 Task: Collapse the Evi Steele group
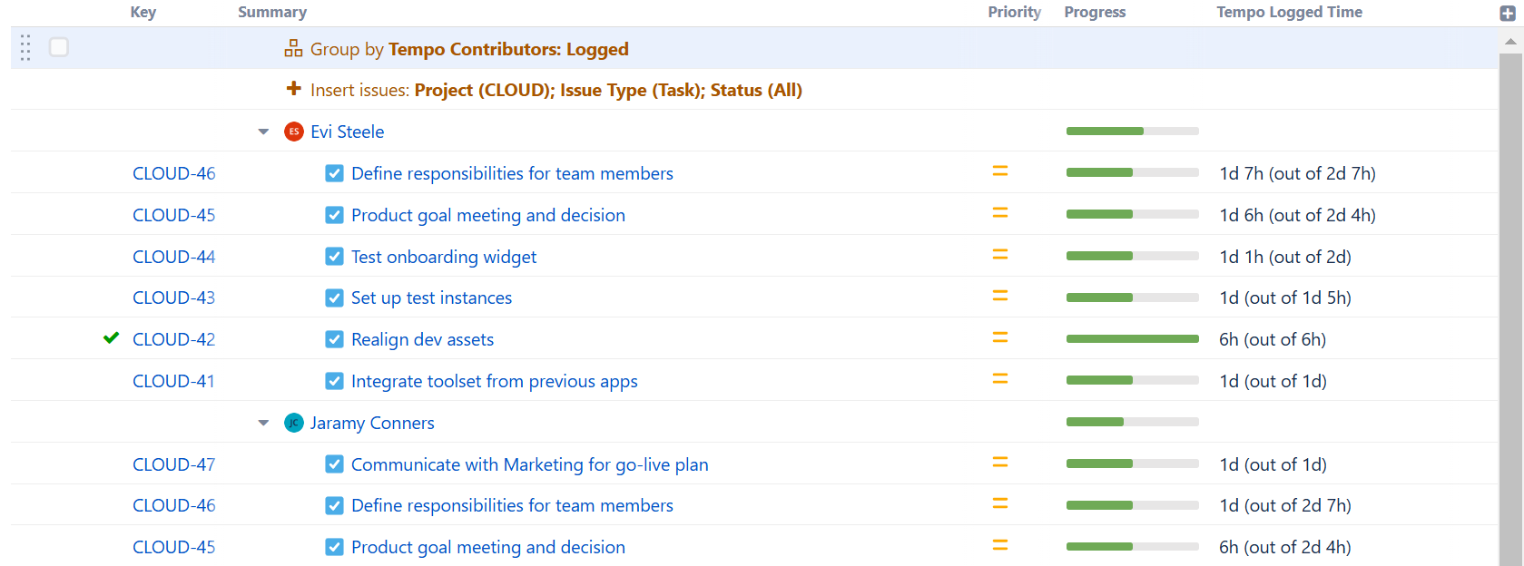[x=263, y=132]
